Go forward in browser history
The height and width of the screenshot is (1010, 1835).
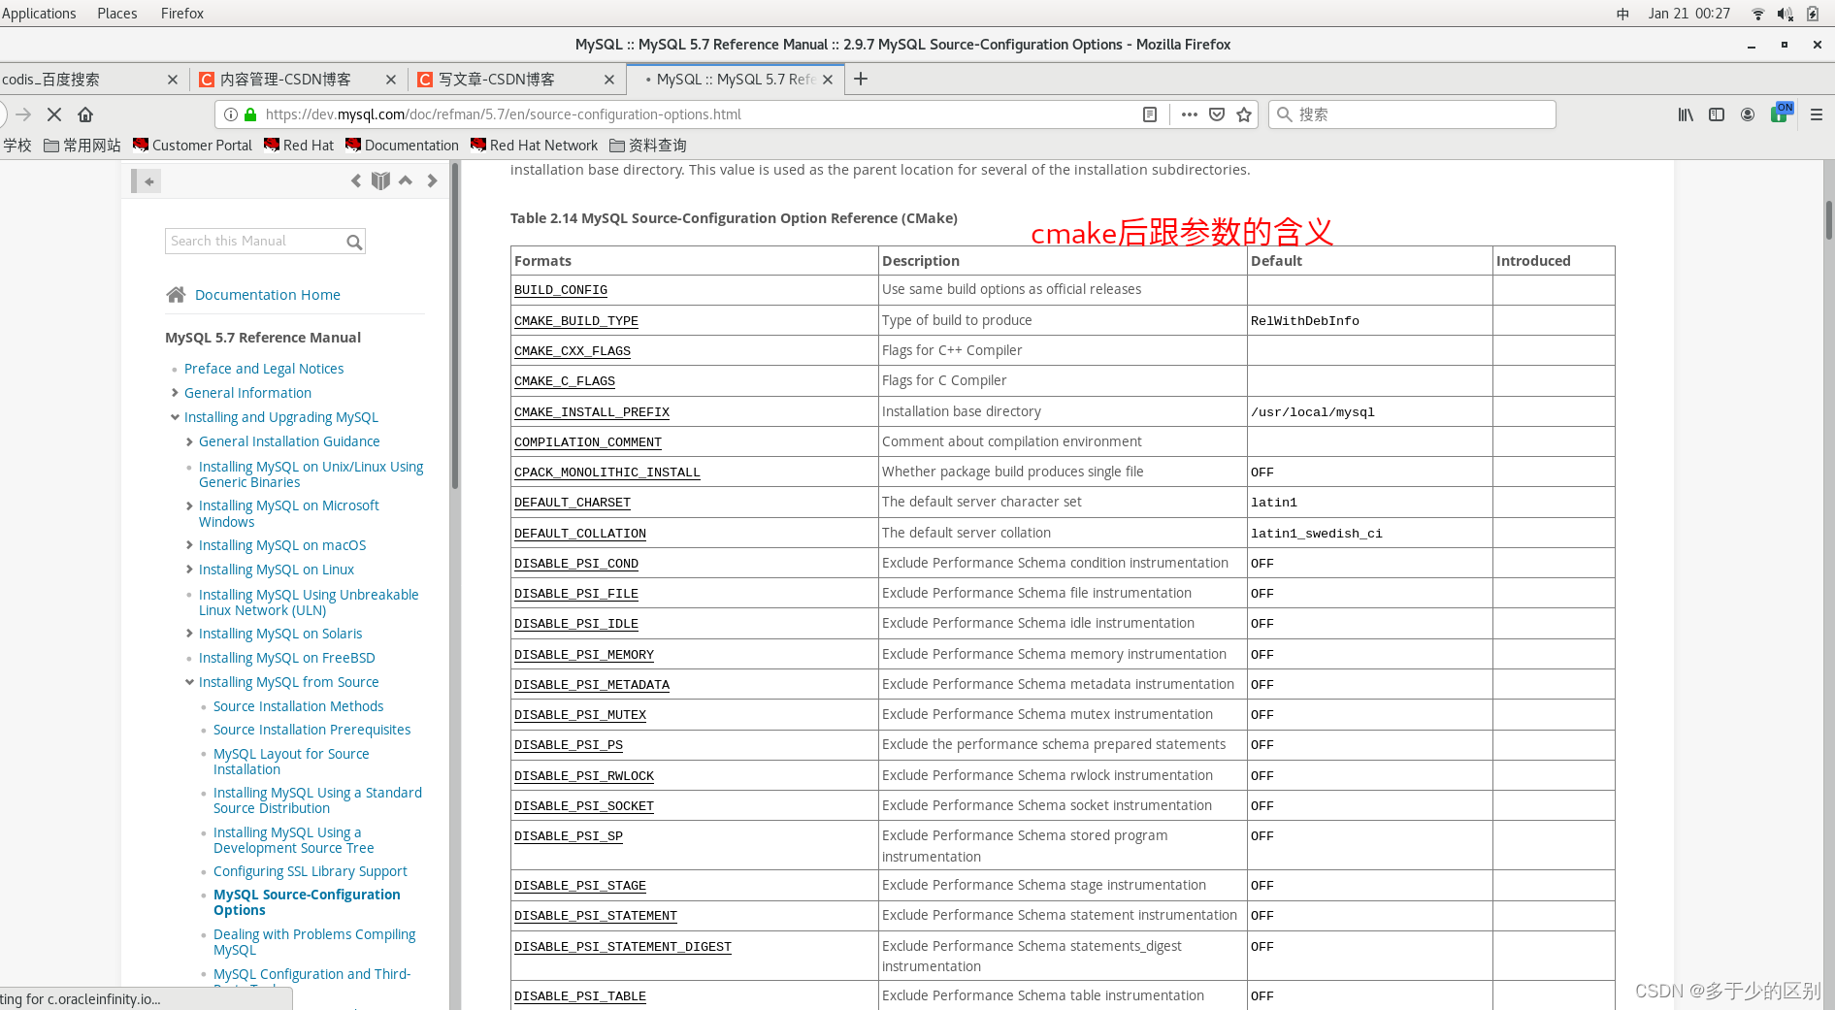coord(23,114)
